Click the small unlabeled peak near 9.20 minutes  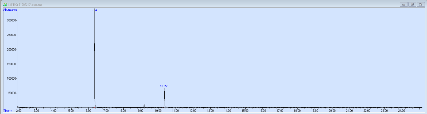pyautogui.click(x=144, y=105)
